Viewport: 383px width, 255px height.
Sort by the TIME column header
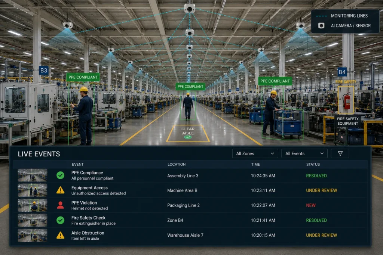click(255, 164)
